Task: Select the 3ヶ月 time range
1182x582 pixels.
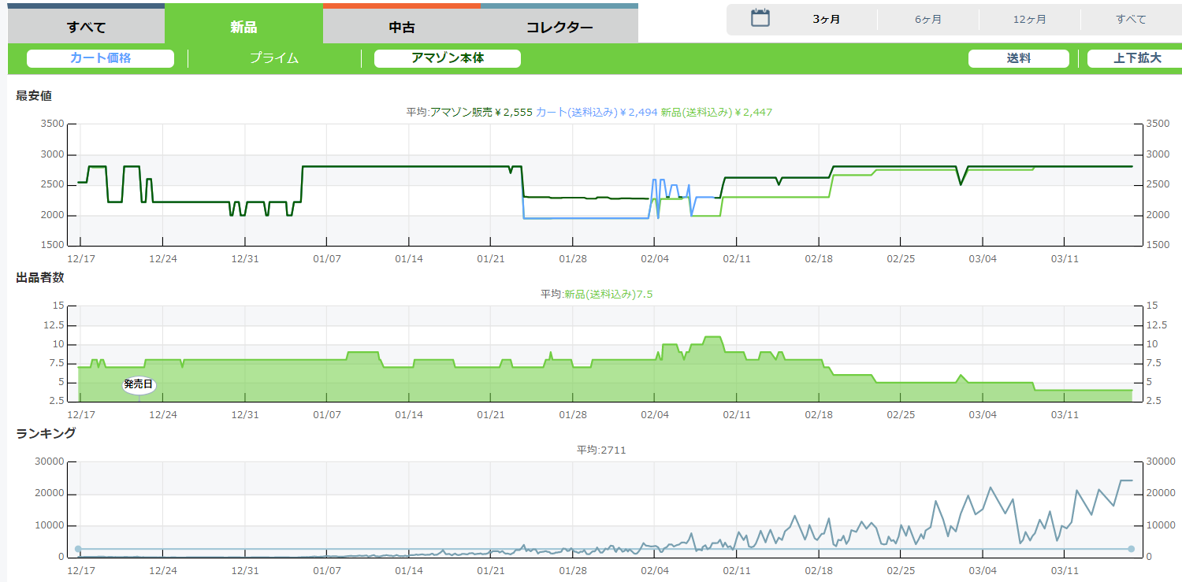Action: pos(826,20)
